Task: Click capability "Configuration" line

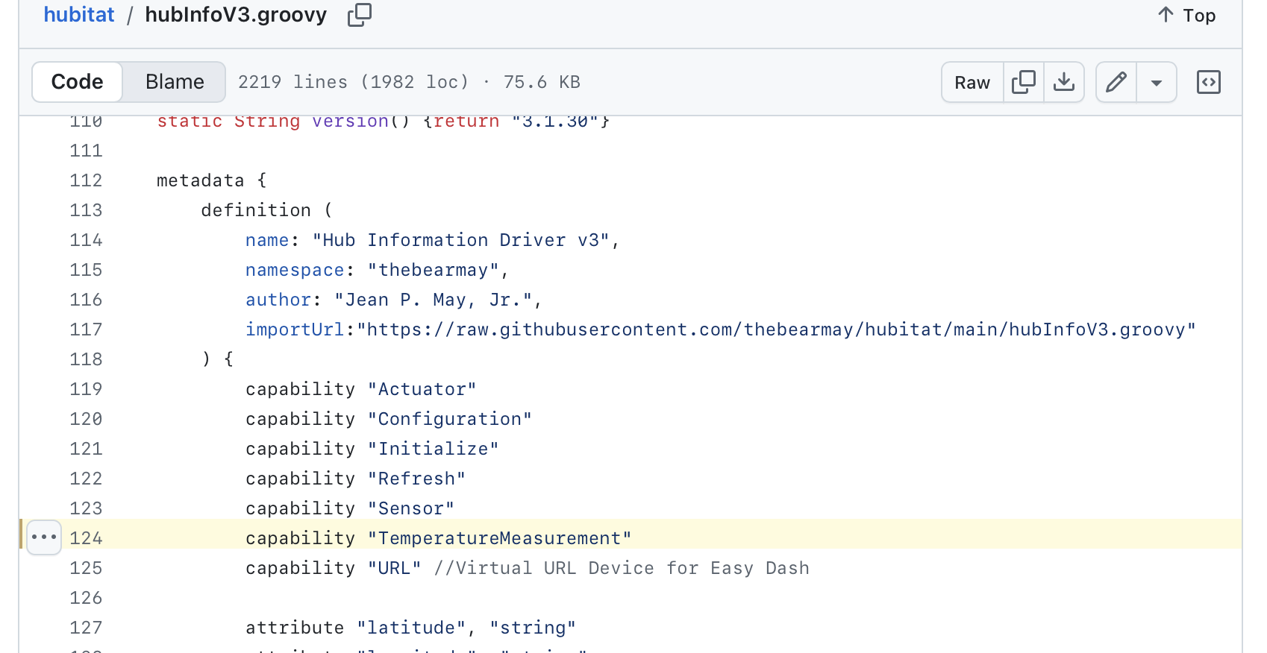Action: pos(389,419)
